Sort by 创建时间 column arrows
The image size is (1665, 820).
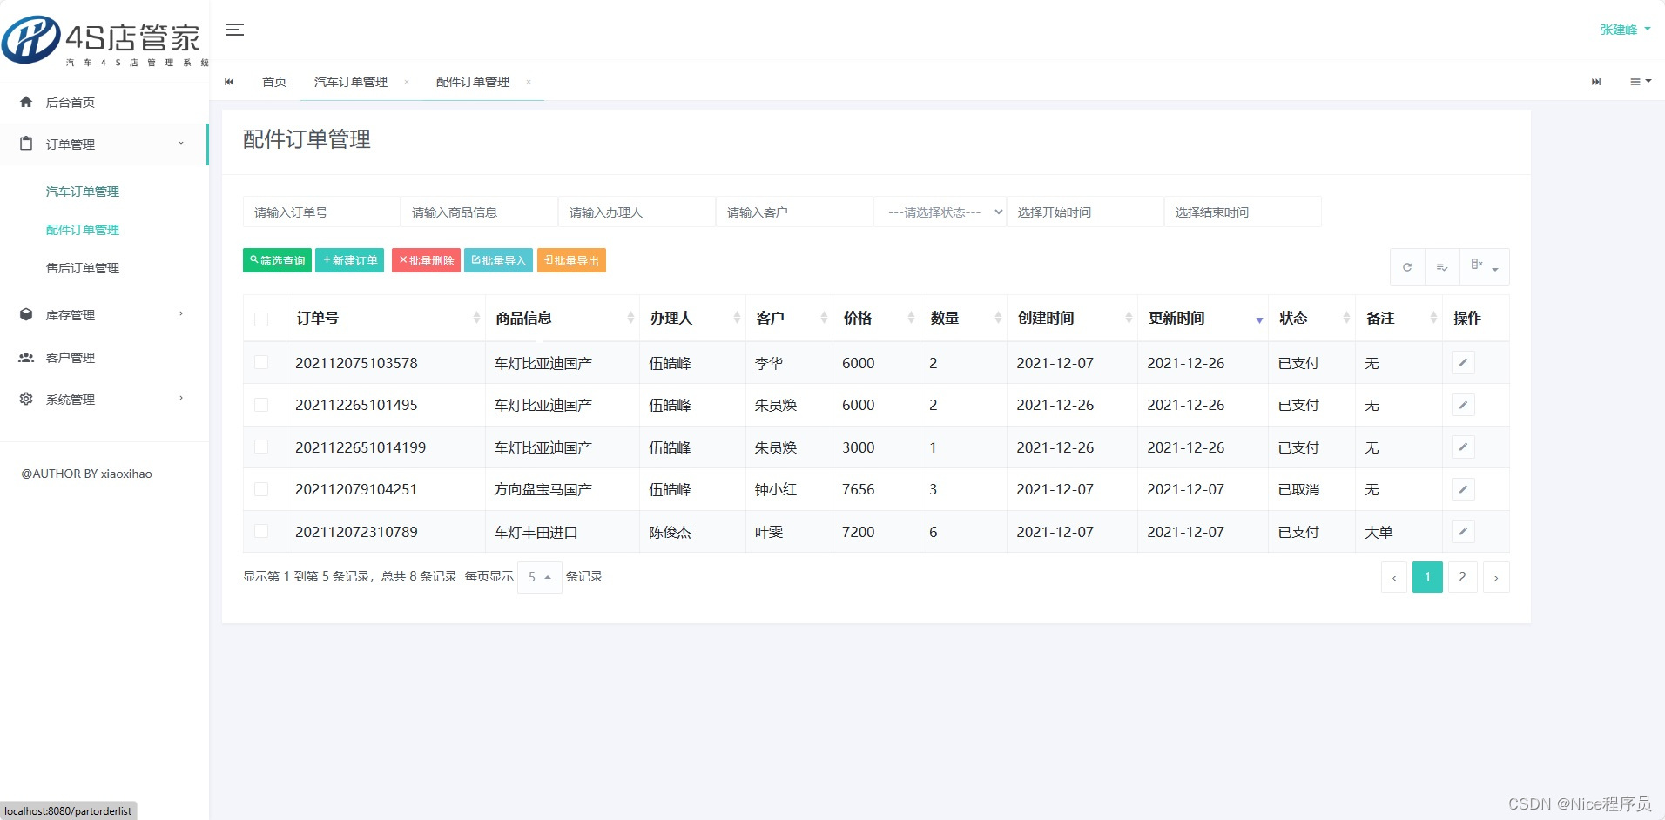1129,318
